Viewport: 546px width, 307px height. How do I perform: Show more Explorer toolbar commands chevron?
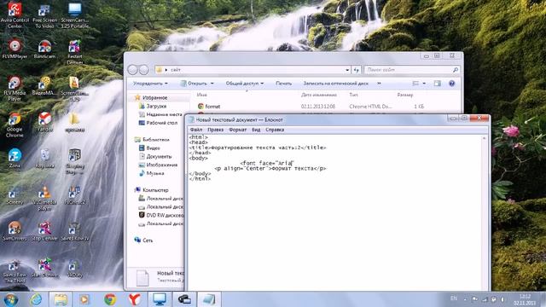point(379,84)
